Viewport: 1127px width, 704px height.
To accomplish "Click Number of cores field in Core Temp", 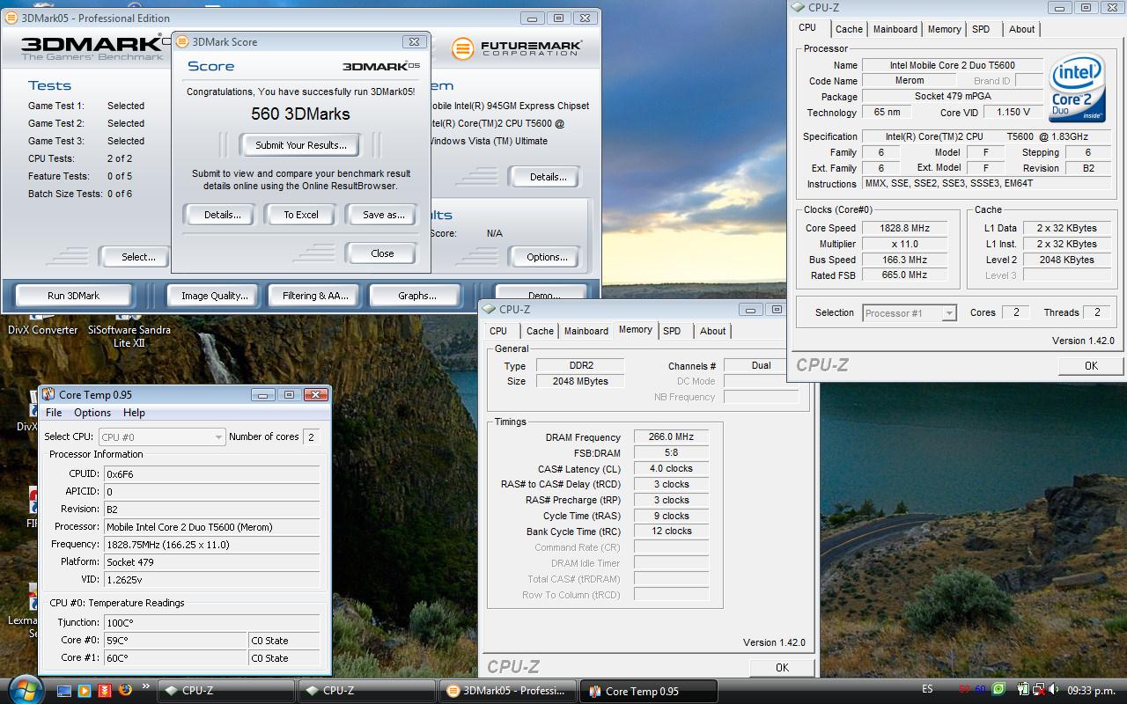I will click(311, 436).
